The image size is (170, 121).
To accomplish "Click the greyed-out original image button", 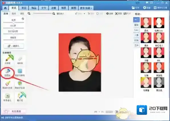I will click(100, 14).
